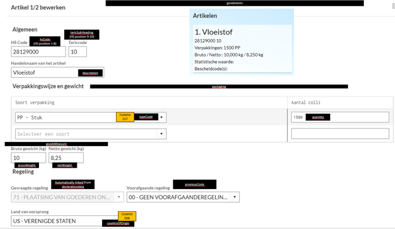Viewport: 395px width, 229px height.
Task: Click the 'Bruto / Netto : 10,000 kg / 8,250 kg' line
Action: click(x=229, y=55)
